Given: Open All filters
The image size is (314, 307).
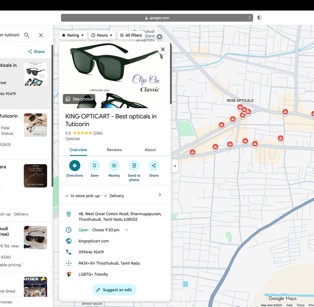Looking at the screenshot, I should [x=131, y=35].
